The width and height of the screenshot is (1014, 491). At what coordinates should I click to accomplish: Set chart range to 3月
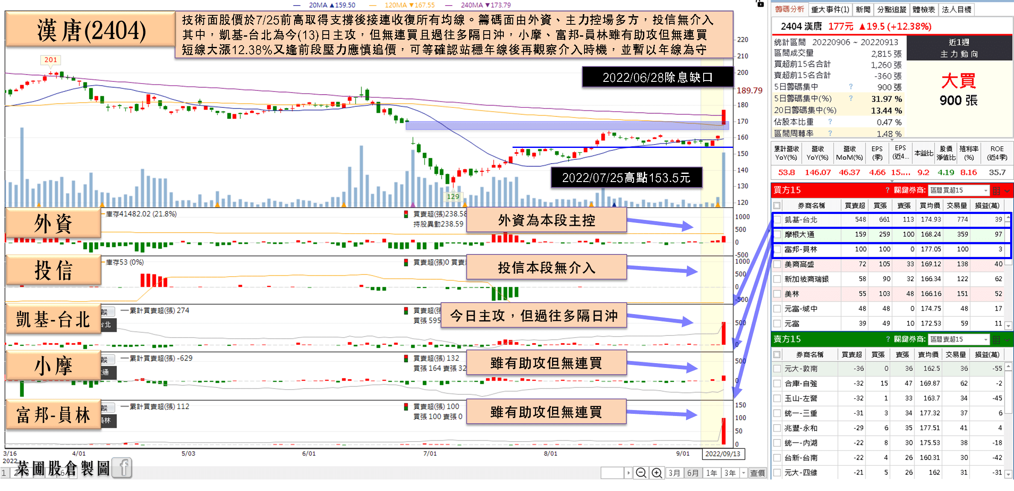pos(674,473)
